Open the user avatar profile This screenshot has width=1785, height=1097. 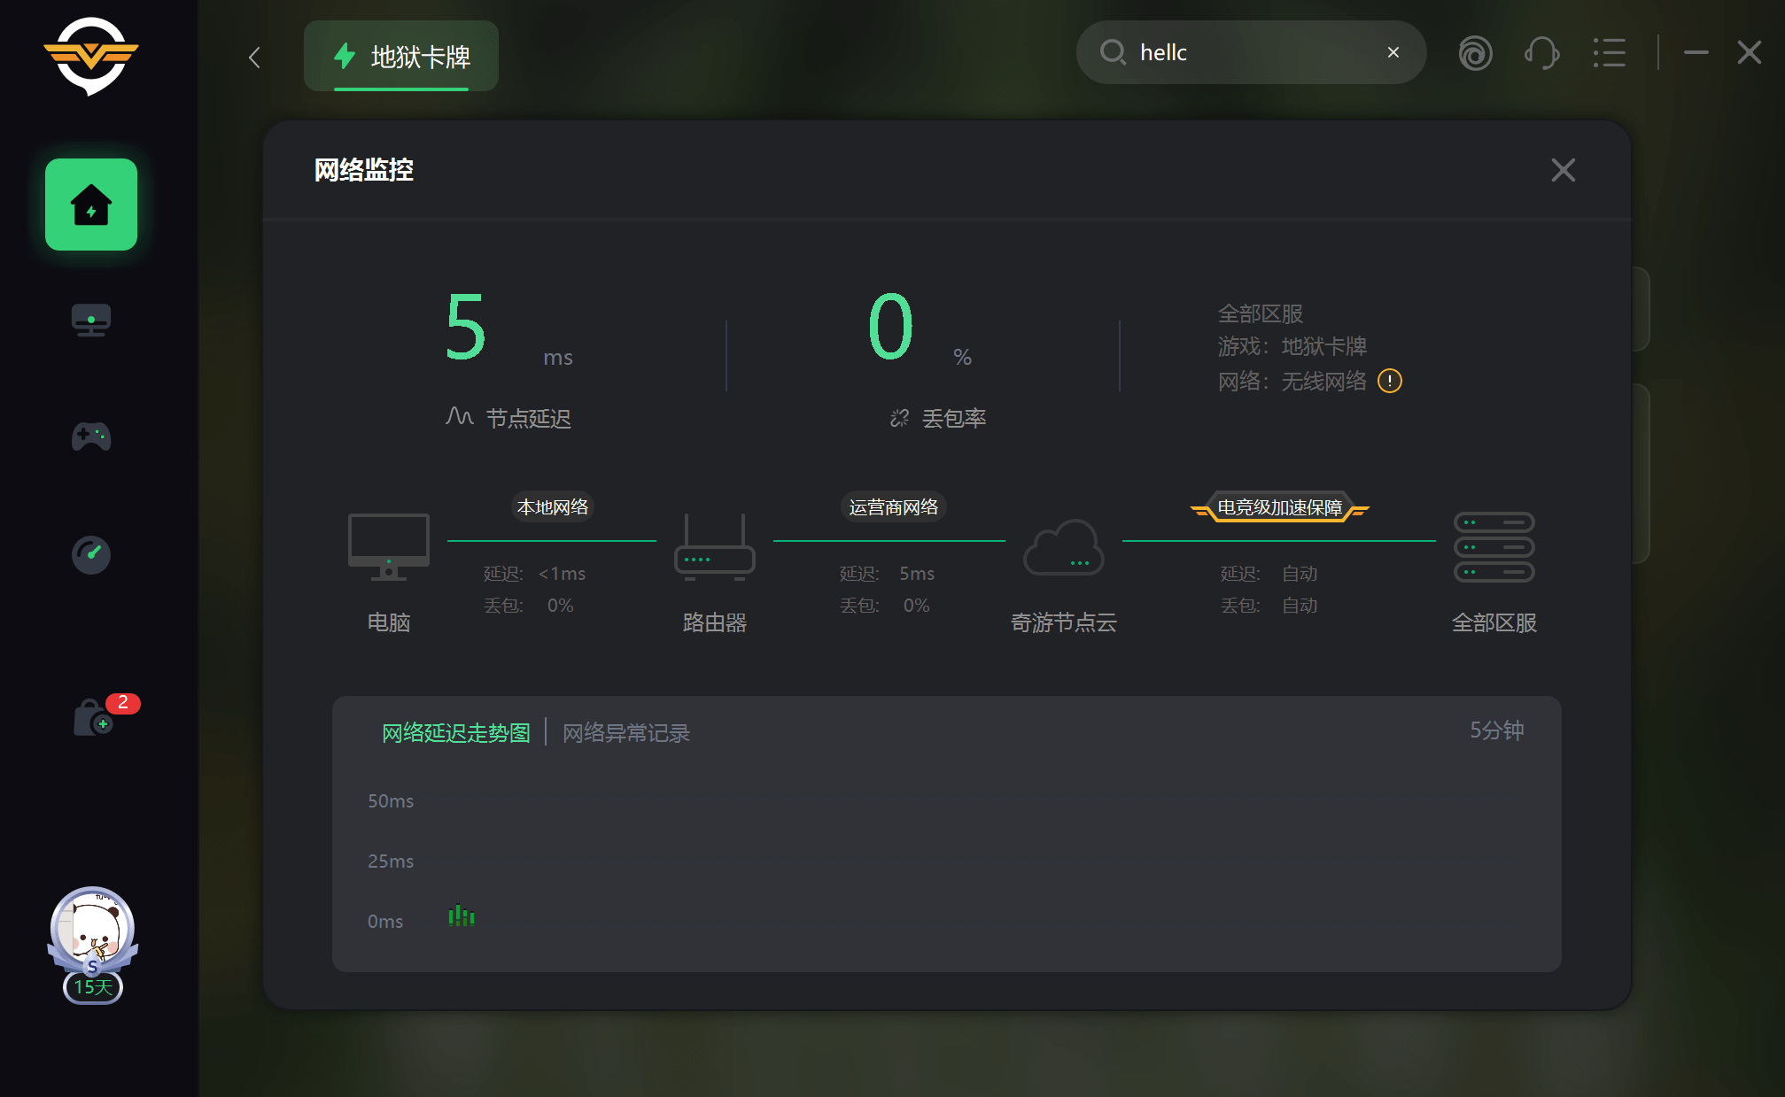tap(92, 929)
